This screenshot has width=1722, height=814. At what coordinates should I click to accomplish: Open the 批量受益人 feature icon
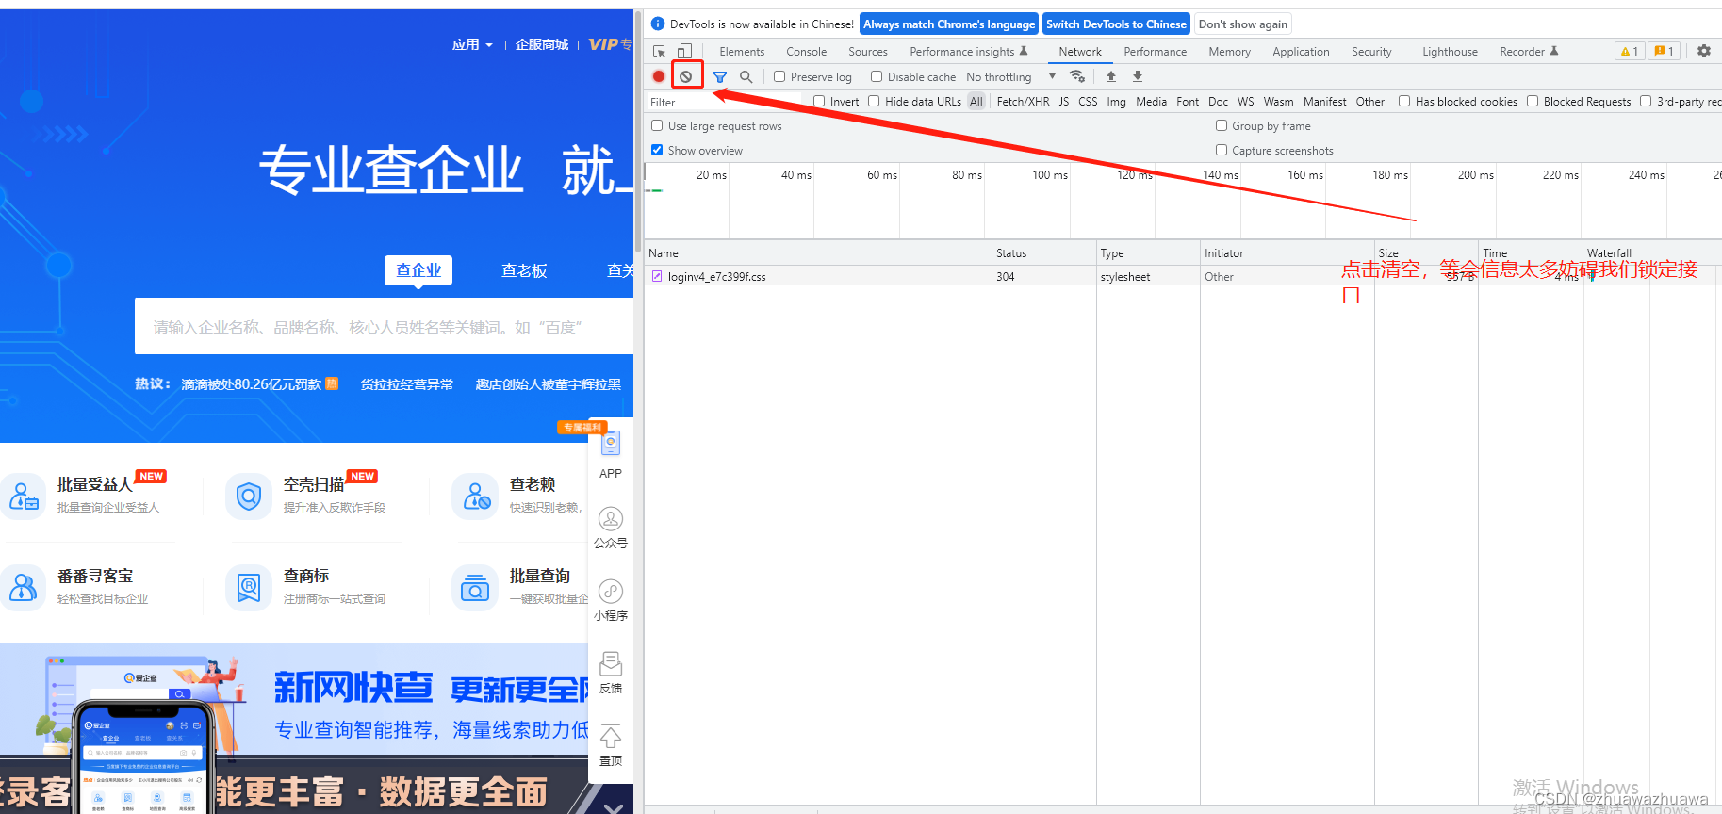pos(23,496)
